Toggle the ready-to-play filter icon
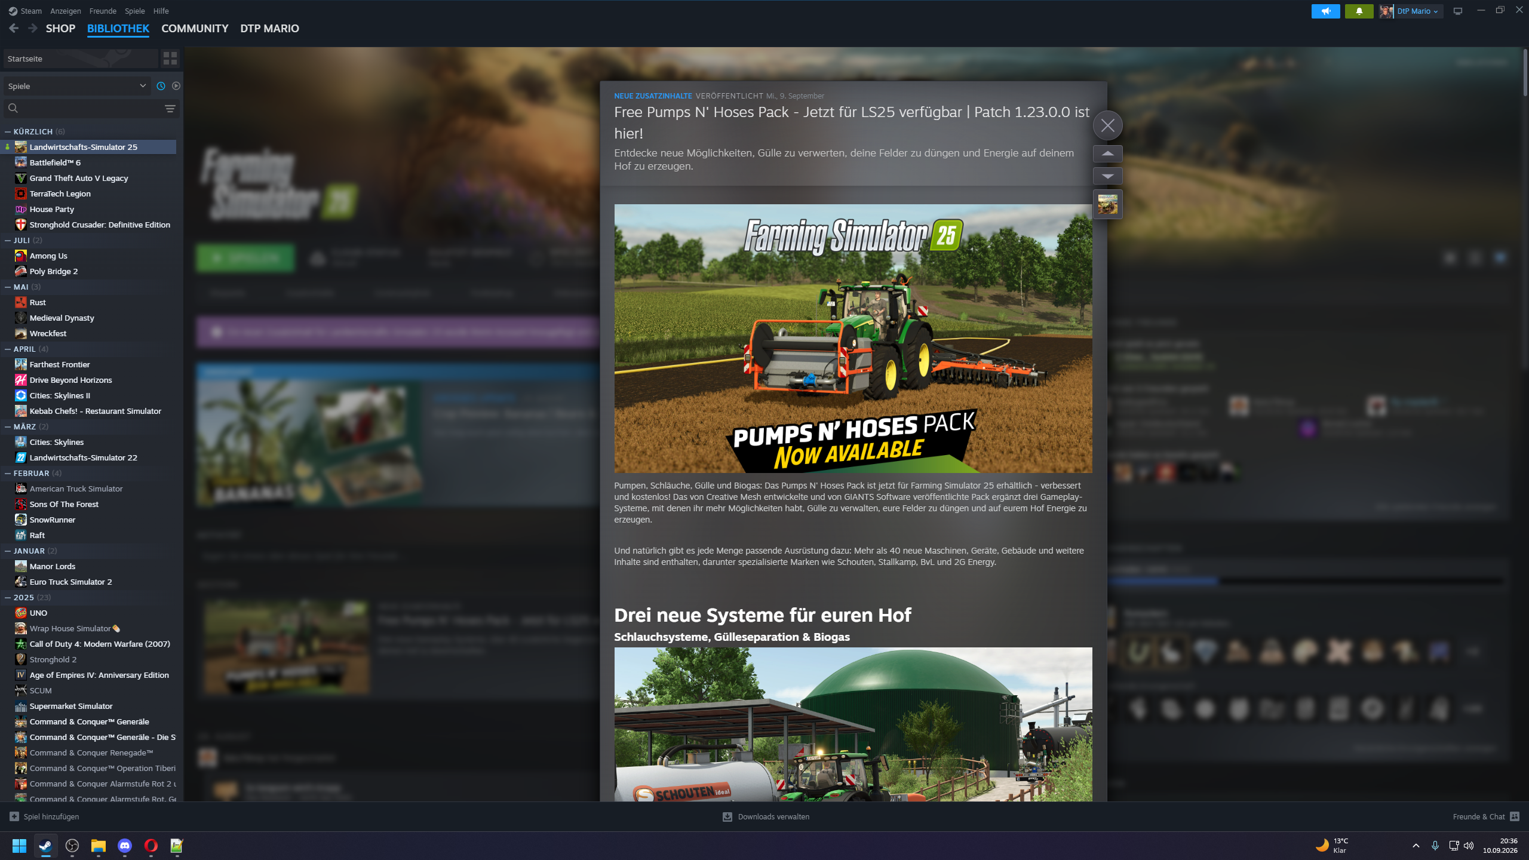Screen dimensions: 1529x860 pyautogui.click(x=176, y=86)
